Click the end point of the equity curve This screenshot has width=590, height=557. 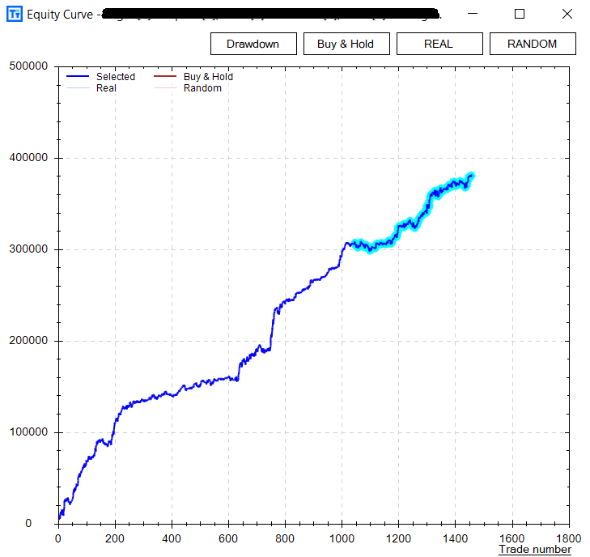click(472, 175)
